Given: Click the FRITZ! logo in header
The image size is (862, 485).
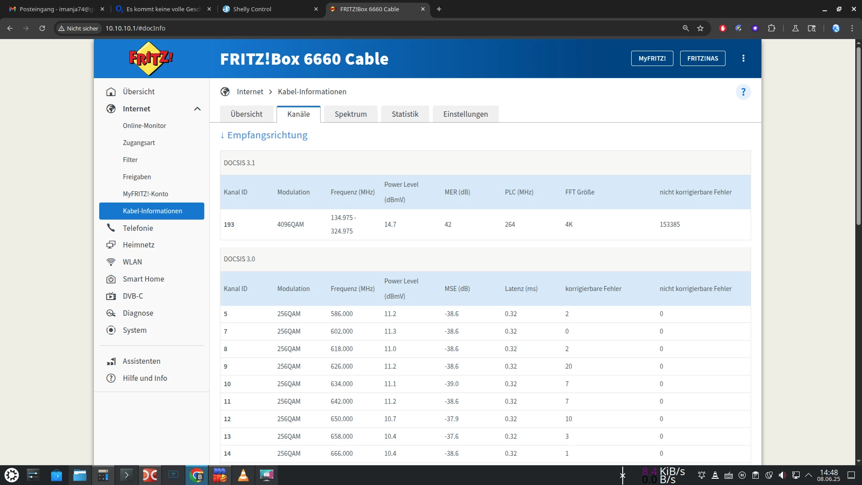Looking at the screenshot, I should [151, 58].
